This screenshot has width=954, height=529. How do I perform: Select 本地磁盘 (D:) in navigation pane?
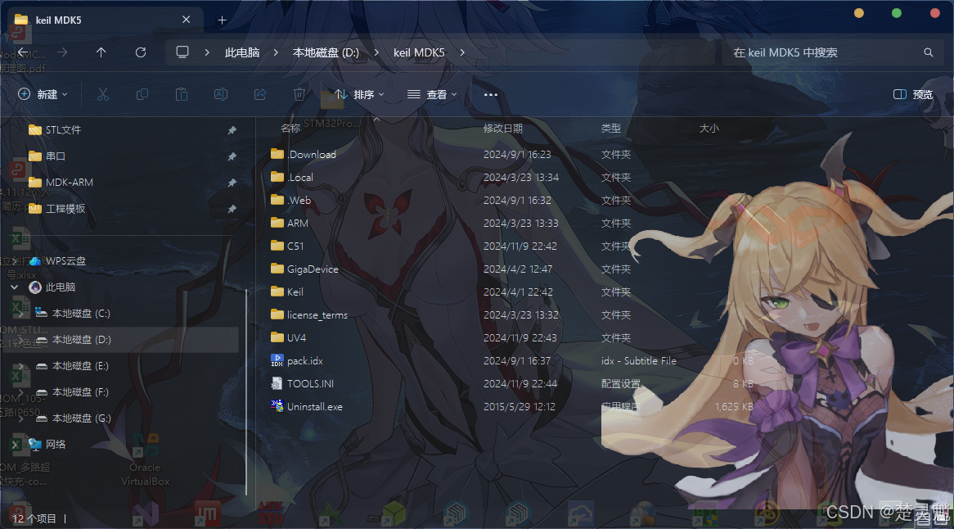coord(82,340)
